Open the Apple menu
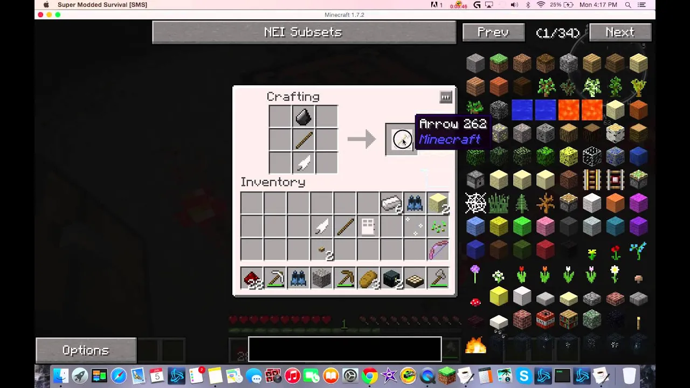Screen dimensions: 690x388 (46, 5)
